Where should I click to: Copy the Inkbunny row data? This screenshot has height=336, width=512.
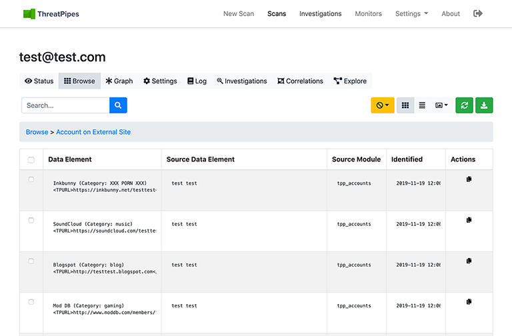click(469, 179)
